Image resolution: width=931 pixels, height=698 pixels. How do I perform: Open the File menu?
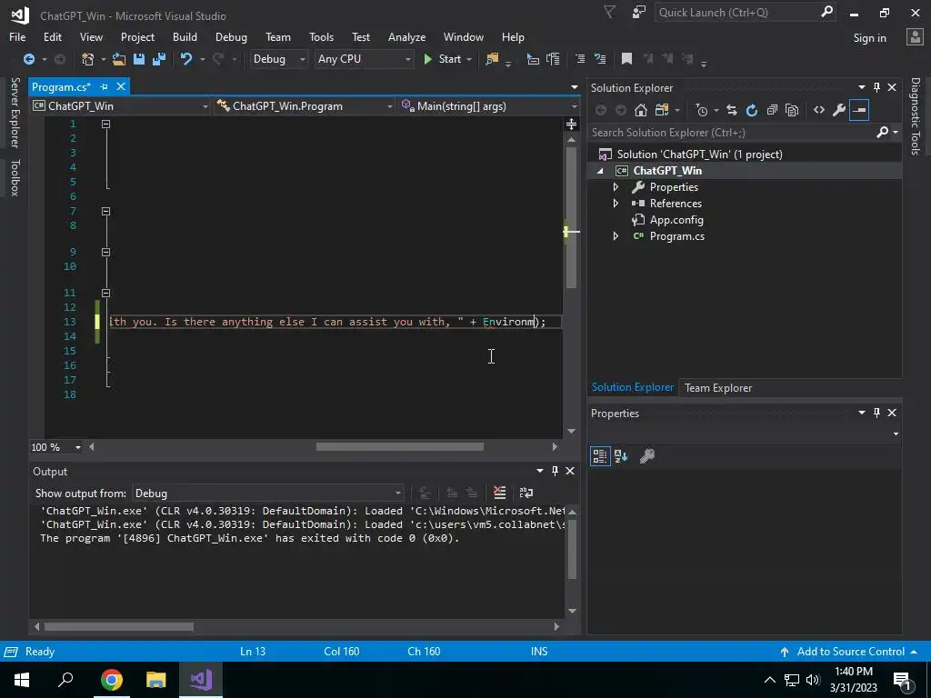click(x=17, y=36)
